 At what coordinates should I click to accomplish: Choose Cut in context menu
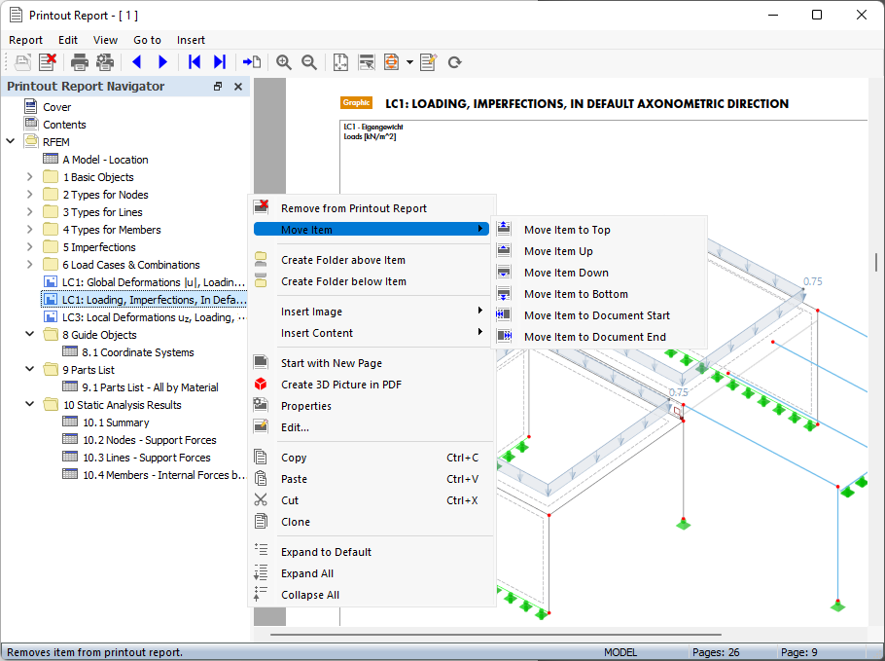[x=371, y=500]
